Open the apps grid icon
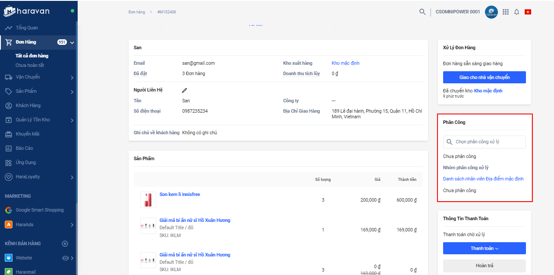The image size is (554, 275). 506,12
